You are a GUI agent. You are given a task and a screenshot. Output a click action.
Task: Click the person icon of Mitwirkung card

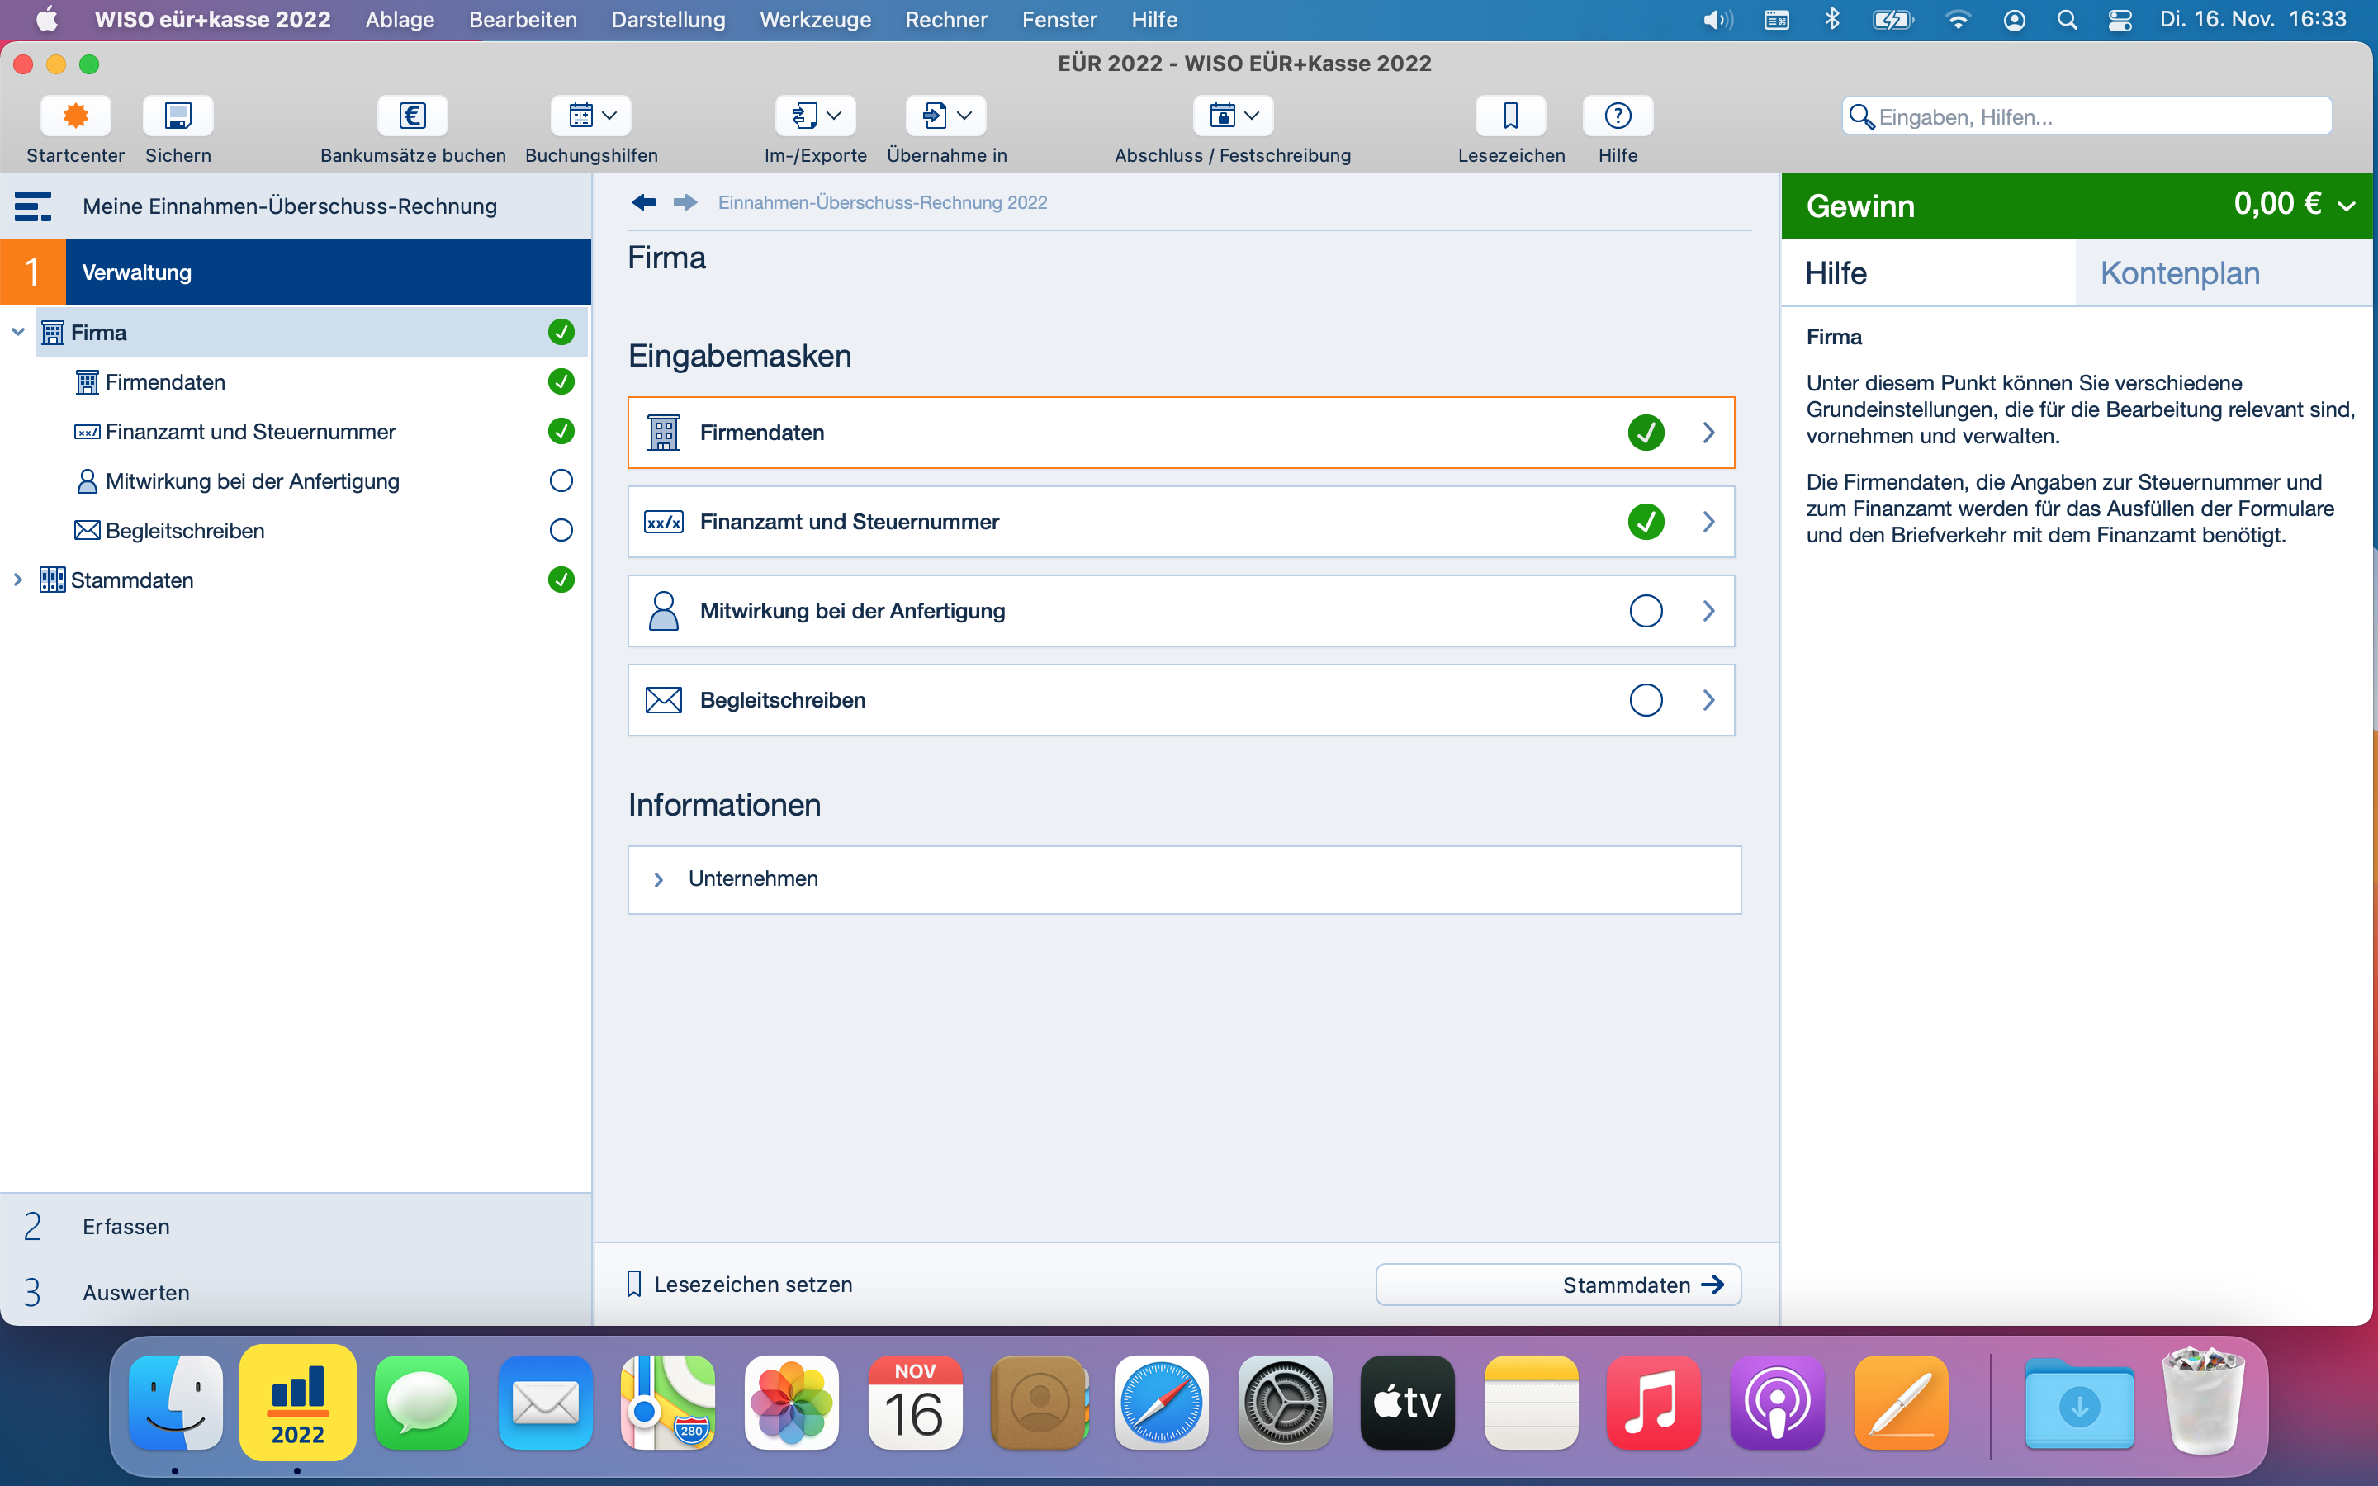[x=663, y=611]
